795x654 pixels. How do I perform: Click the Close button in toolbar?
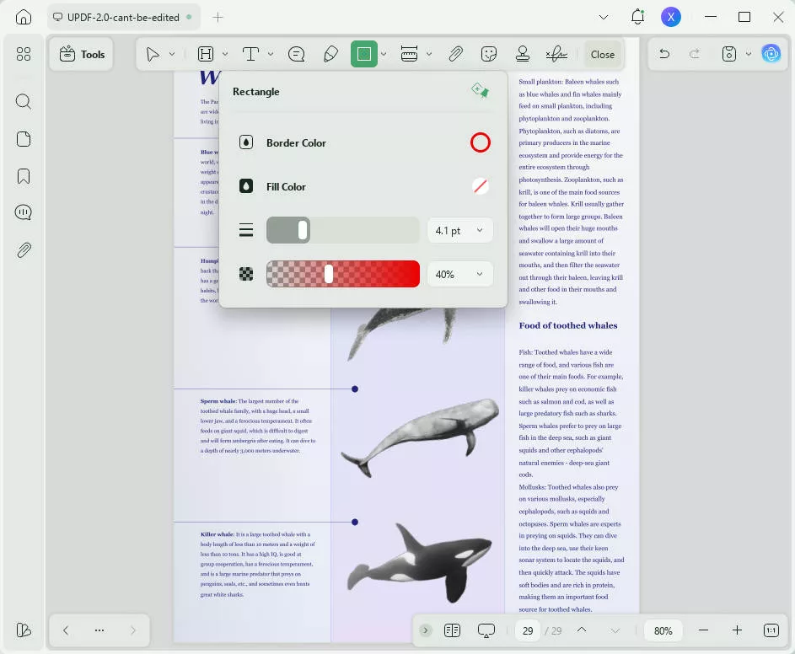click(602, 54)
